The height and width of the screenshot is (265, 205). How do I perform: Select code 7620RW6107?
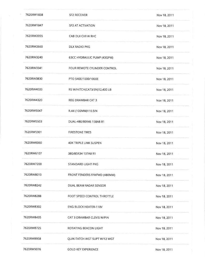[33, 153]
